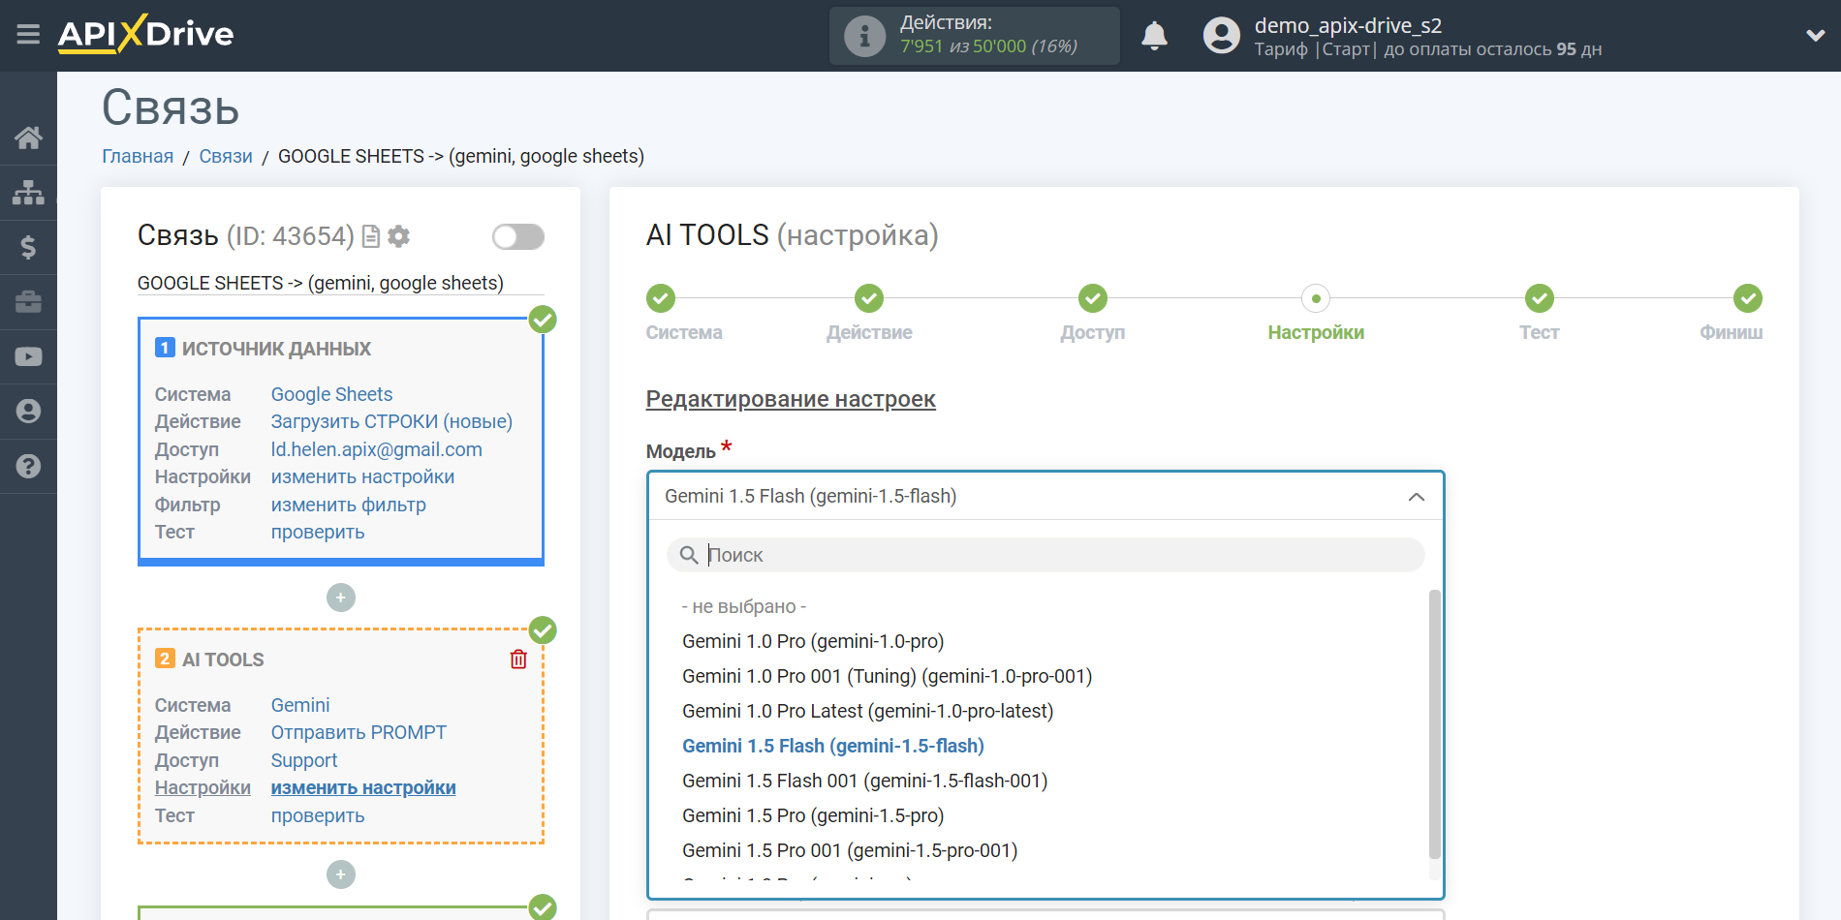This screenshot has height=920, width=1841.
Task: Open Загрузить СТРОКИ (новые) action link
Action: [391, 421]
